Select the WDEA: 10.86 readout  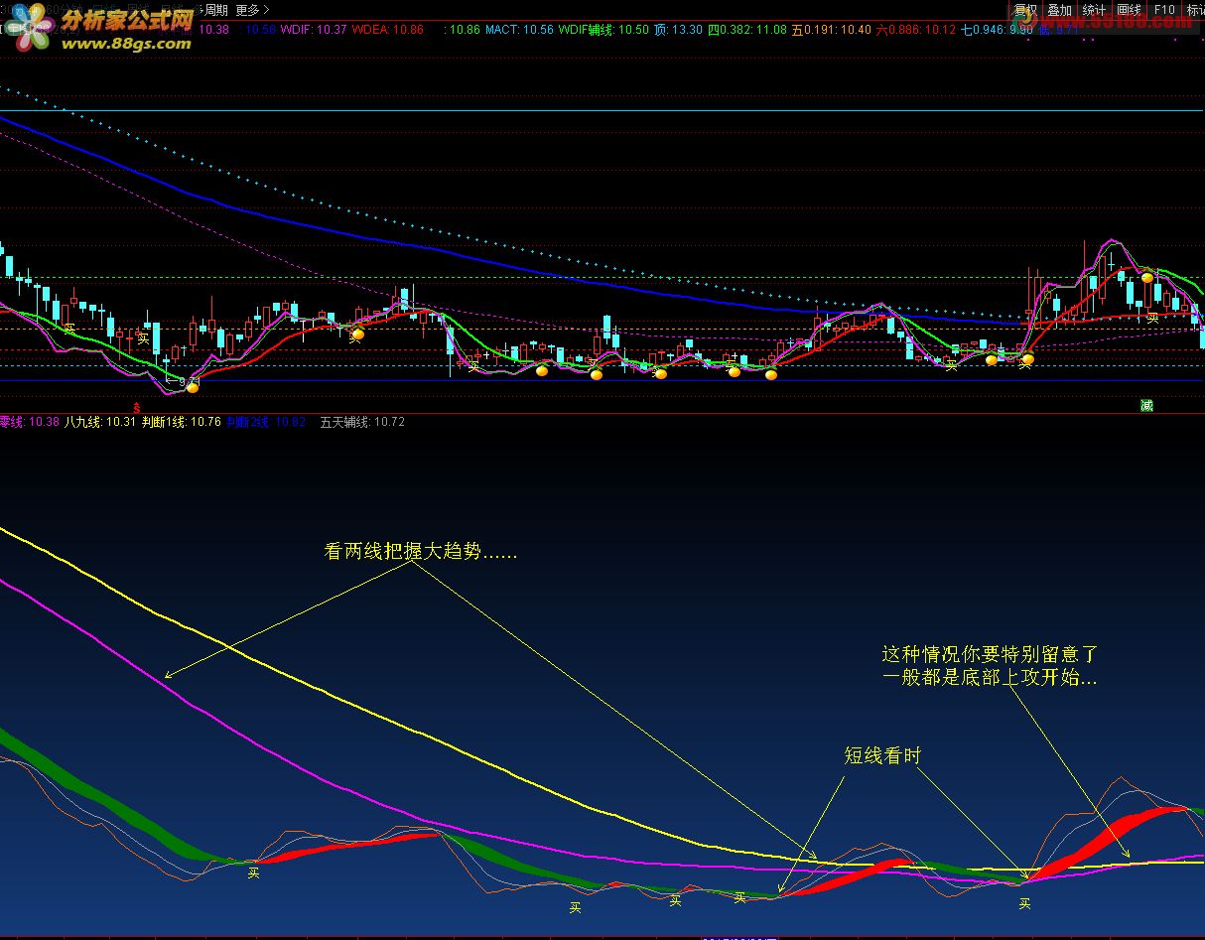[387, 30]
